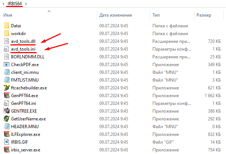
Task: Select file name BORLNDMM.DLL
Action: pyautogui.click(x=28, y=57)
